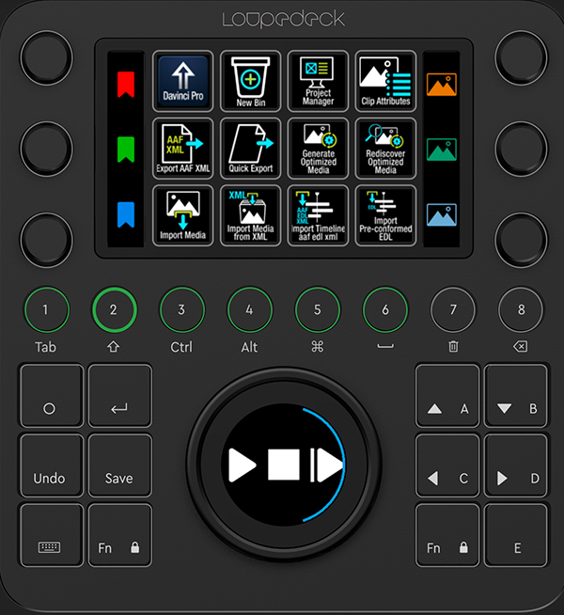Image resolution: width=564 pixels, height=615 pixels.
Task: Click the top-right rotary dial
Action: point(522,57)
